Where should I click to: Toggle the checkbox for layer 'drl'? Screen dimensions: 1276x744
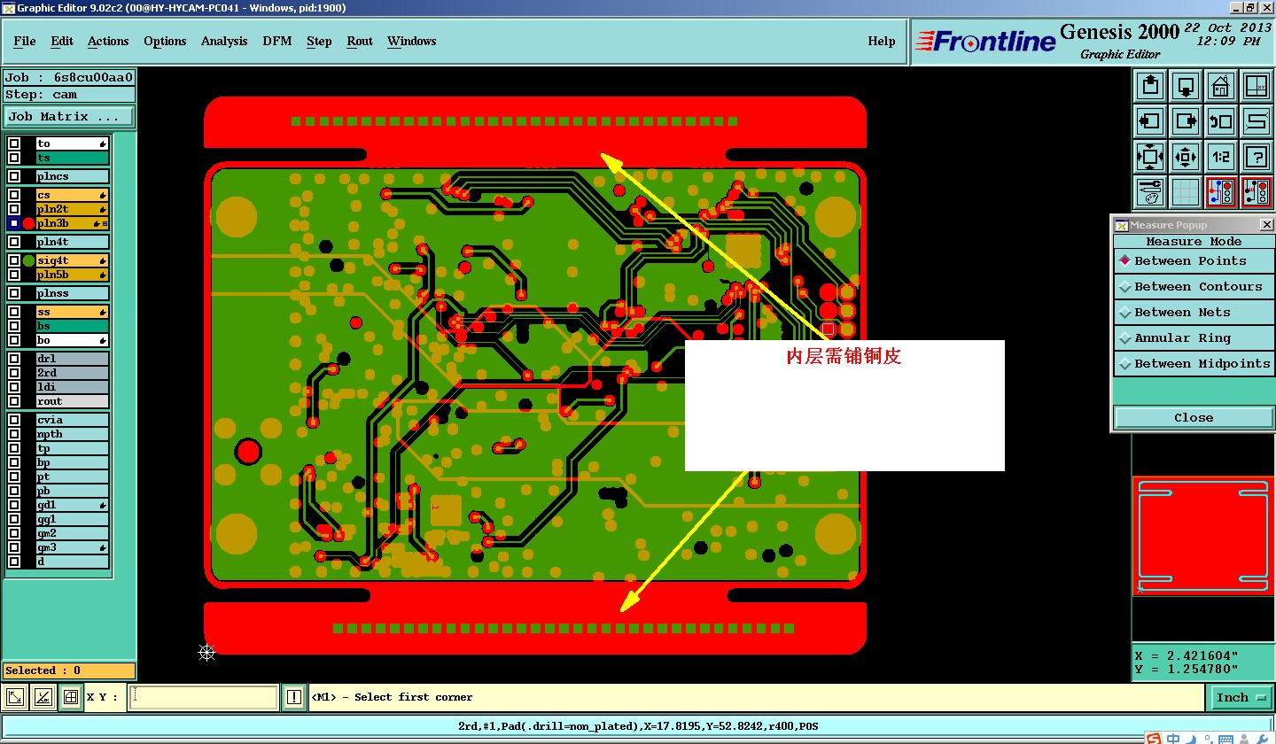[x=14, y=359]
